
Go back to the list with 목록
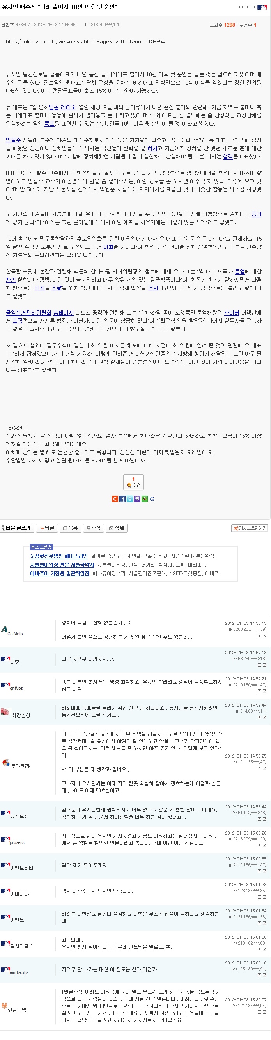tap(70, 528)
